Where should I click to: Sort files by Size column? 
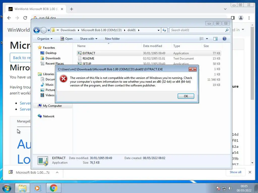212,46
